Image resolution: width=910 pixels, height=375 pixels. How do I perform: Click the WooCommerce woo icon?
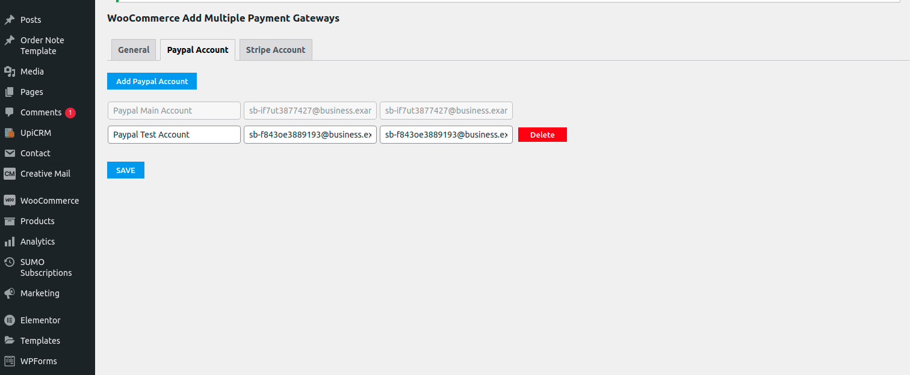coord(10,201)
